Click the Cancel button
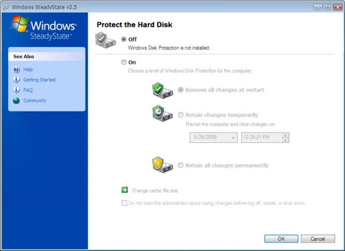The width and height of the screenshot is (345, 251). (x=318, y=238)
